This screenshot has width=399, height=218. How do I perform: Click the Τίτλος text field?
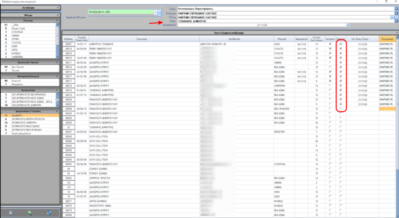(x=281, y=17)
